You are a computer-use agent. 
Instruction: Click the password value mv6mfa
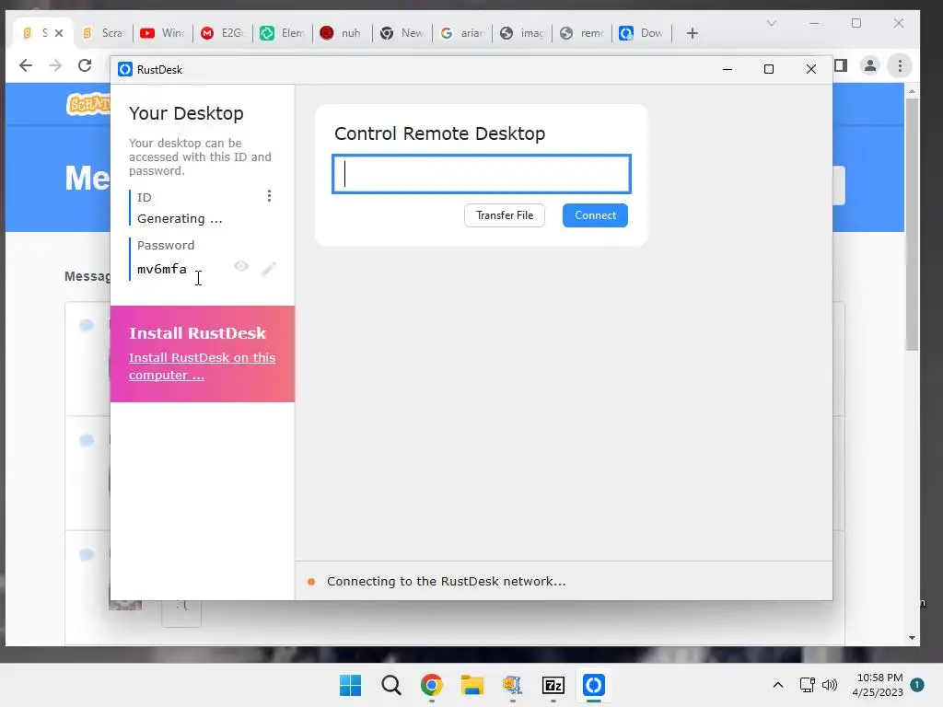(162, 269)
